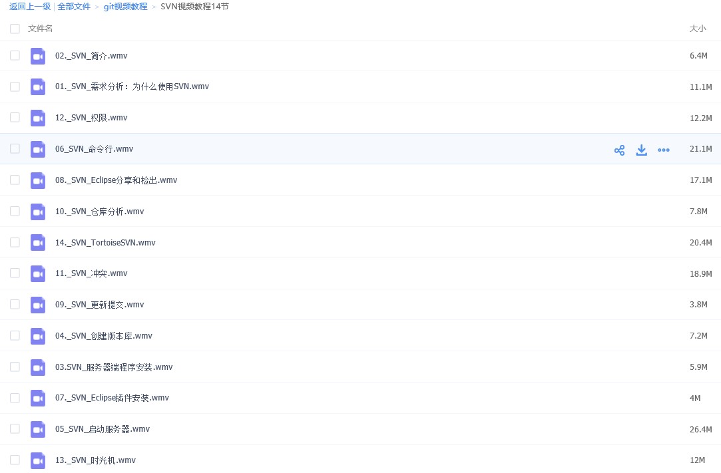
Task: Click the video icon for 03.SVN_服务器端程序安装.wmv
Action: point(38,368)
